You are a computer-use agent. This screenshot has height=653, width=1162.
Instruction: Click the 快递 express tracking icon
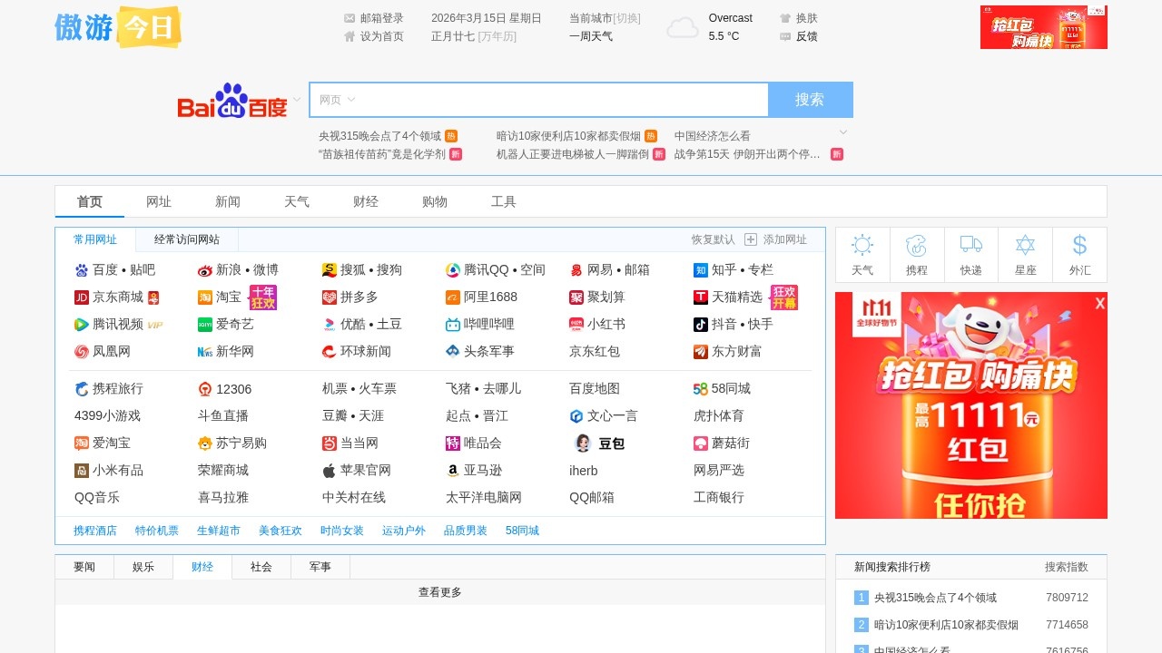pos(970,254)
